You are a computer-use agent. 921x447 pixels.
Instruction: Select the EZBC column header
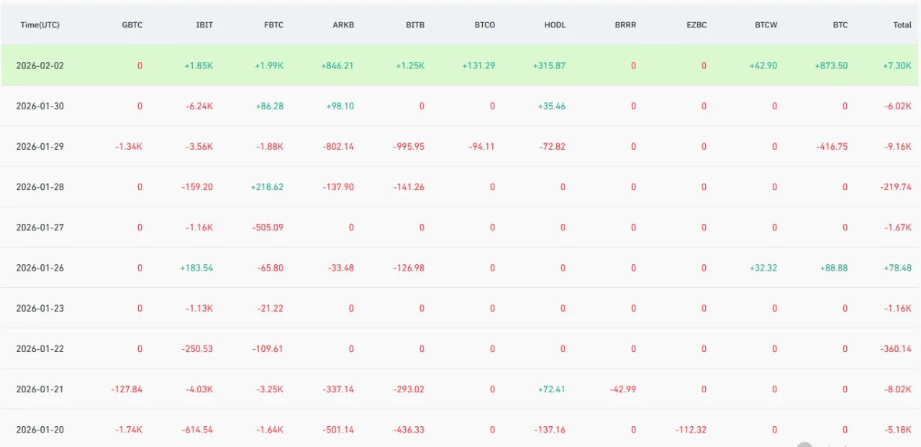pos(696,24)
